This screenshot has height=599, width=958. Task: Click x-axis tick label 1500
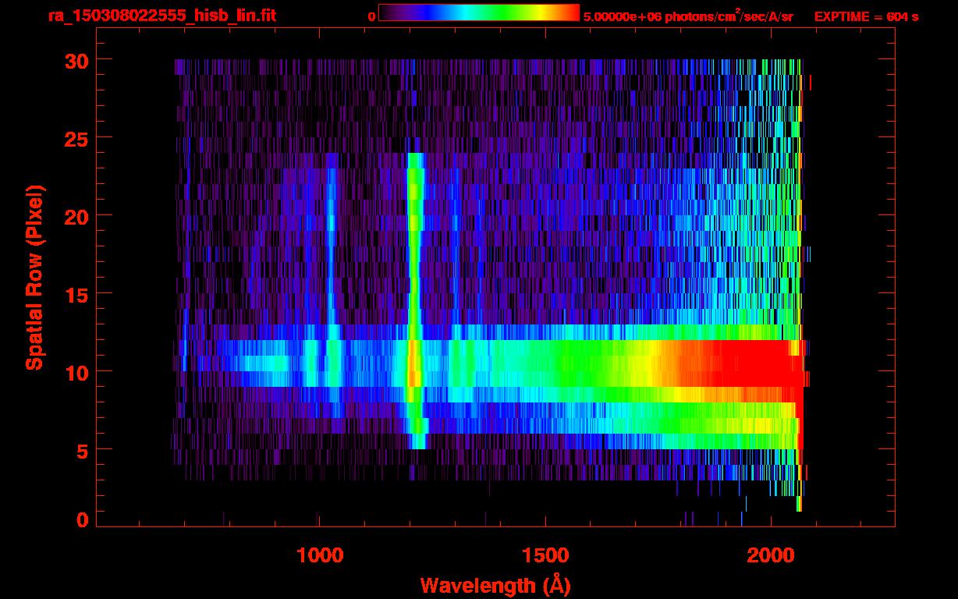point(545,555)
